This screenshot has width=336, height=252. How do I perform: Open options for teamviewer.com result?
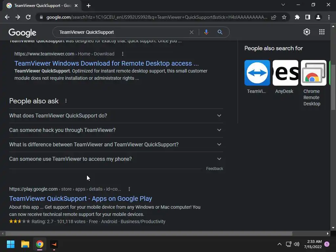123,54
